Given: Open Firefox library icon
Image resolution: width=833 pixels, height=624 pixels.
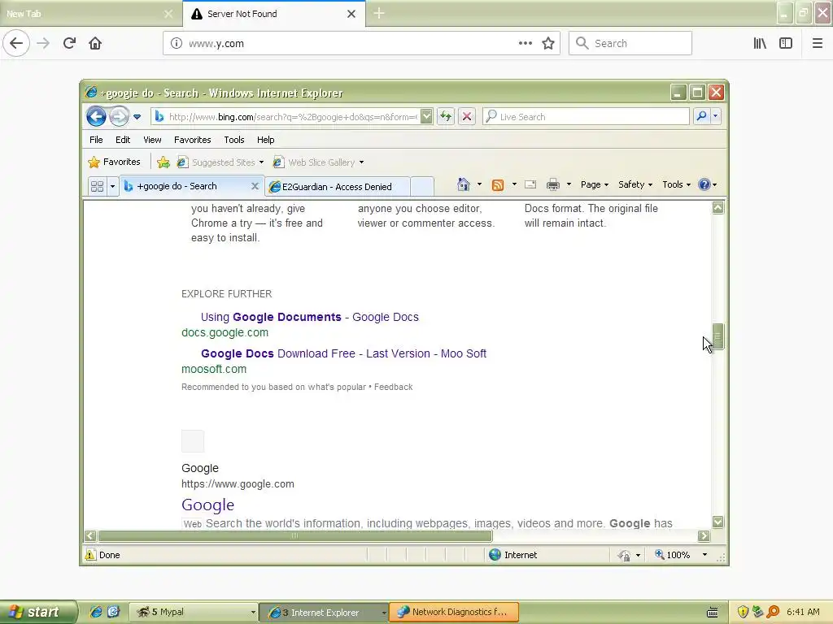Looking at the screenshot, I should [x=760, y=44].
